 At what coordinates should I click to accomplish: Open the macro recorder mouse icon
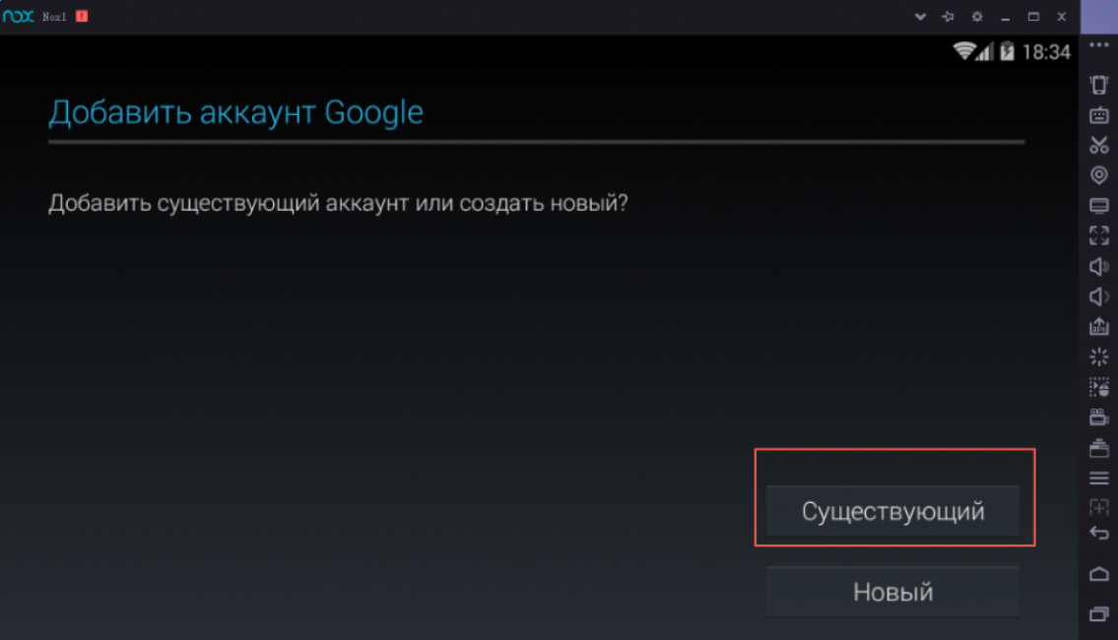(x=1098, y=387)
